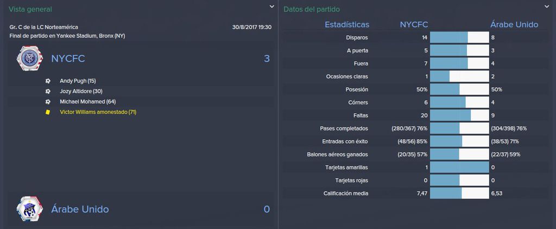Click the Posesión stat bar

(459, 89)
